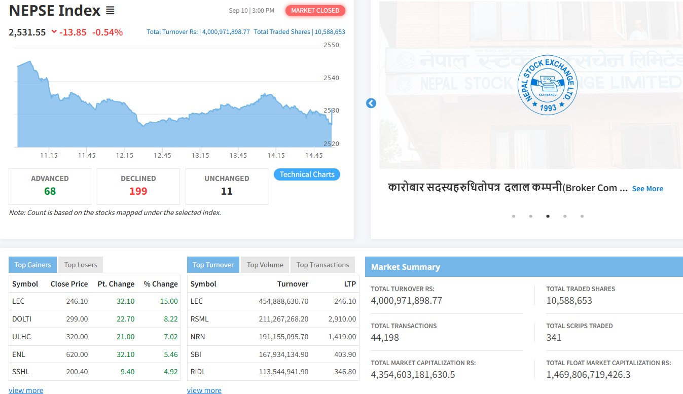This screenshot has width=683, height=394.
Task: Click the LTP column header
Action: (349, 284)
